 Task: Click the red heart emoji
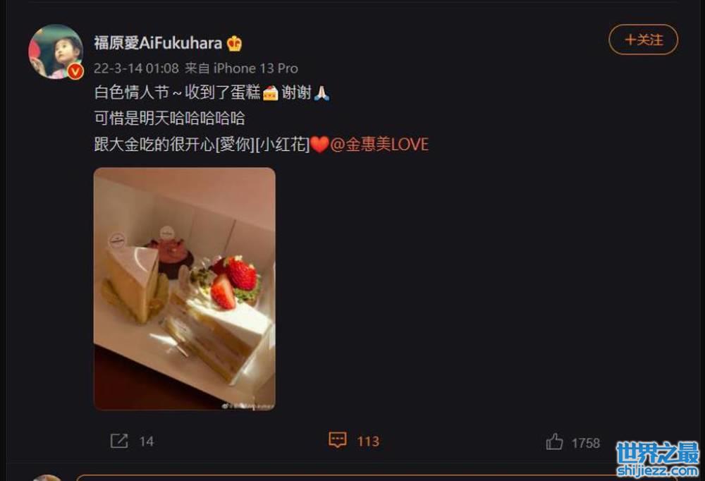(319, 145)
